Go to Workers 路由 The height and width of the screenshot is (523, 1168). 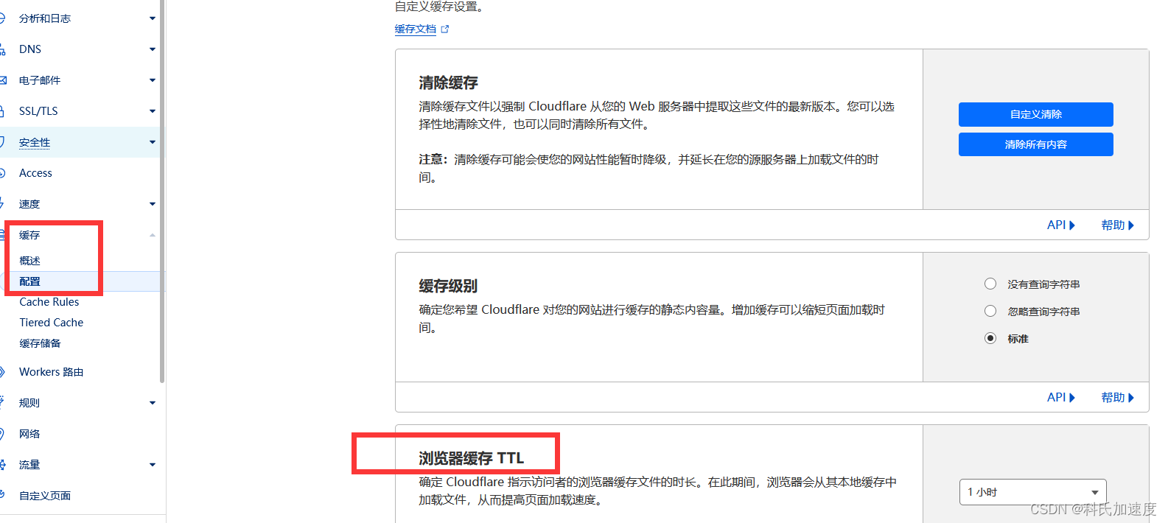coord(51,372)
